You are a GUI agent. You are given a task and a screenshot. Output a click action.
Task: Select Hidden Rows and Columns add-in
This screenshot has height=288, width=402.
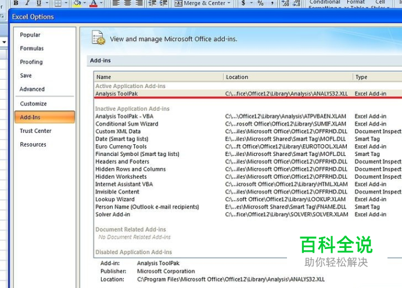click(248, 169)
